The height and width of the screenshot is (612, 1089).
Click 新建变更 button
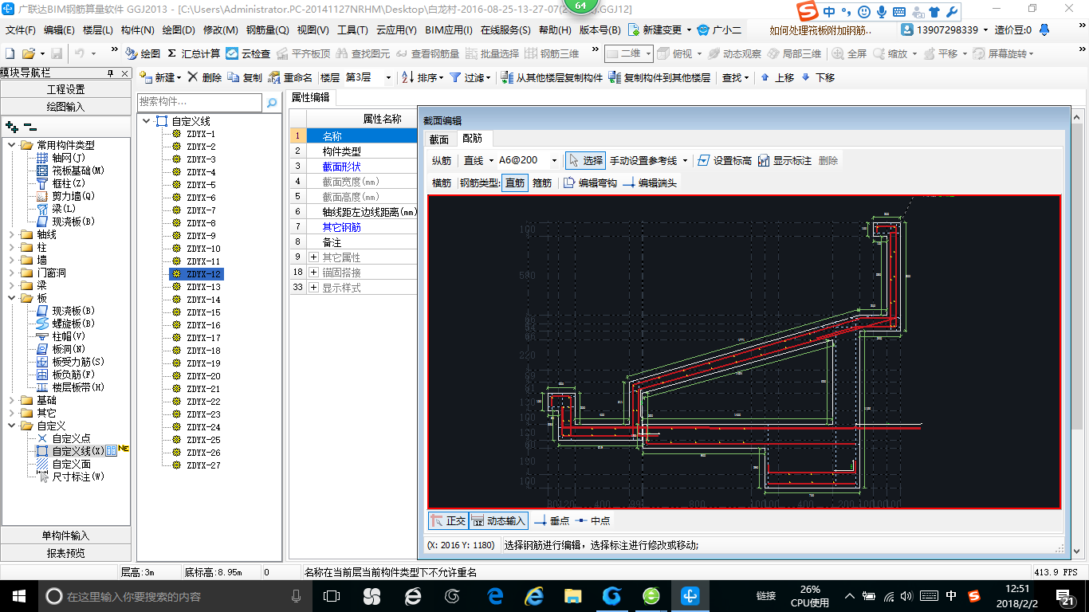click(x=659, y=29)
